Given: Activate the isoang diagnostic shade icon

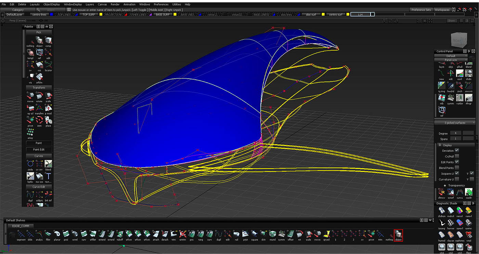Looking at the screenshot, I should 441,223.
